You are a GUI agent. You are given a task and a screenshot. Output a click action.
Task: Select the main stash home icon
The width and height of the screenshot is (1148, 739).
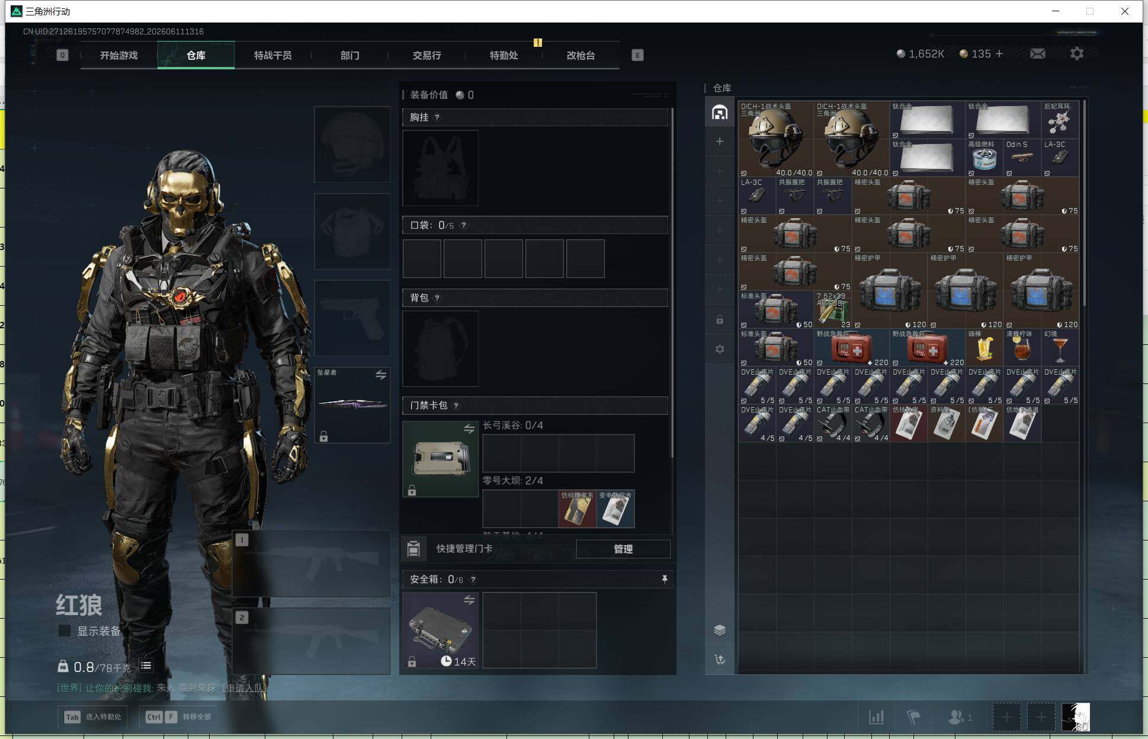[x=720, y=112]
